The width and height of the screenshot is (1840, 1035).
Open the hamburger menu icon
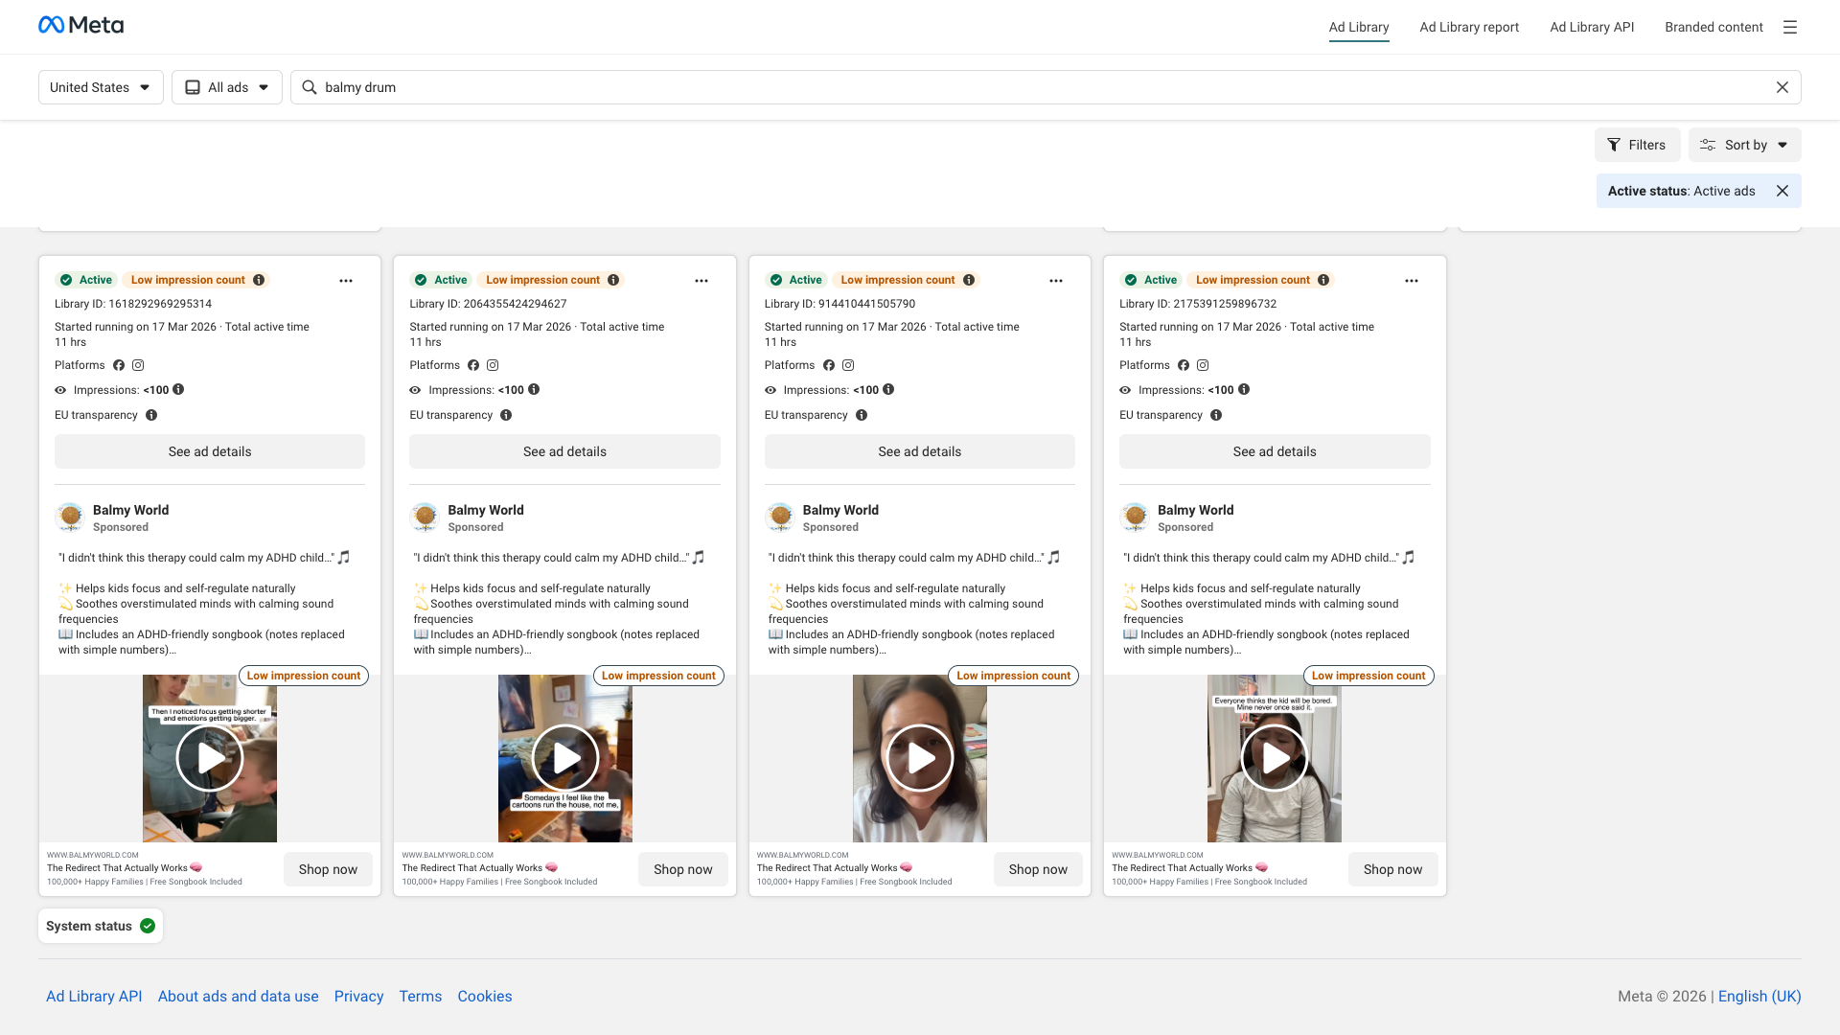pos(1789,27)
